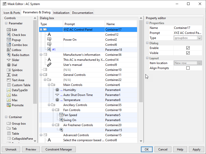Viewport: 206px width, 154px height.
Task: Open the Constraint Manager
Action: point(59,149)
